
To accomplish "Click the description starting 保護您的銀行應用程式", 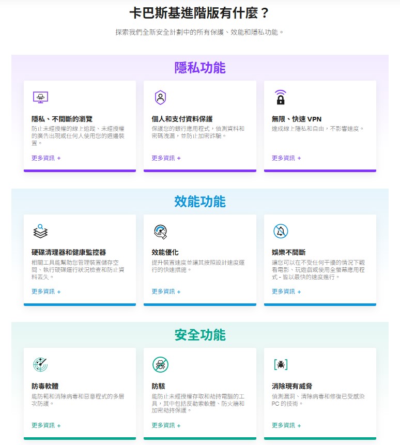I will (198, 132).
